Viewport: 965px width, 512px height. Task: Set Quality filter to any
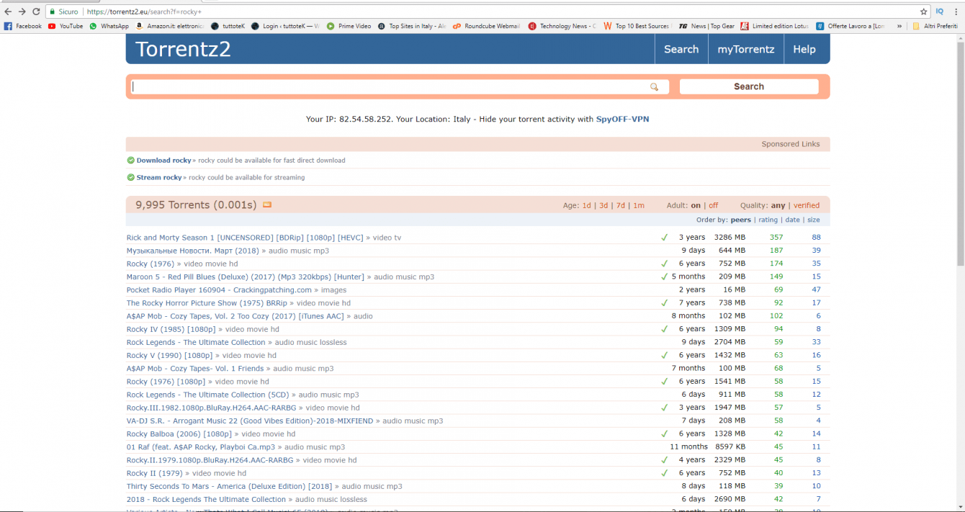click(x=778, y=205)
